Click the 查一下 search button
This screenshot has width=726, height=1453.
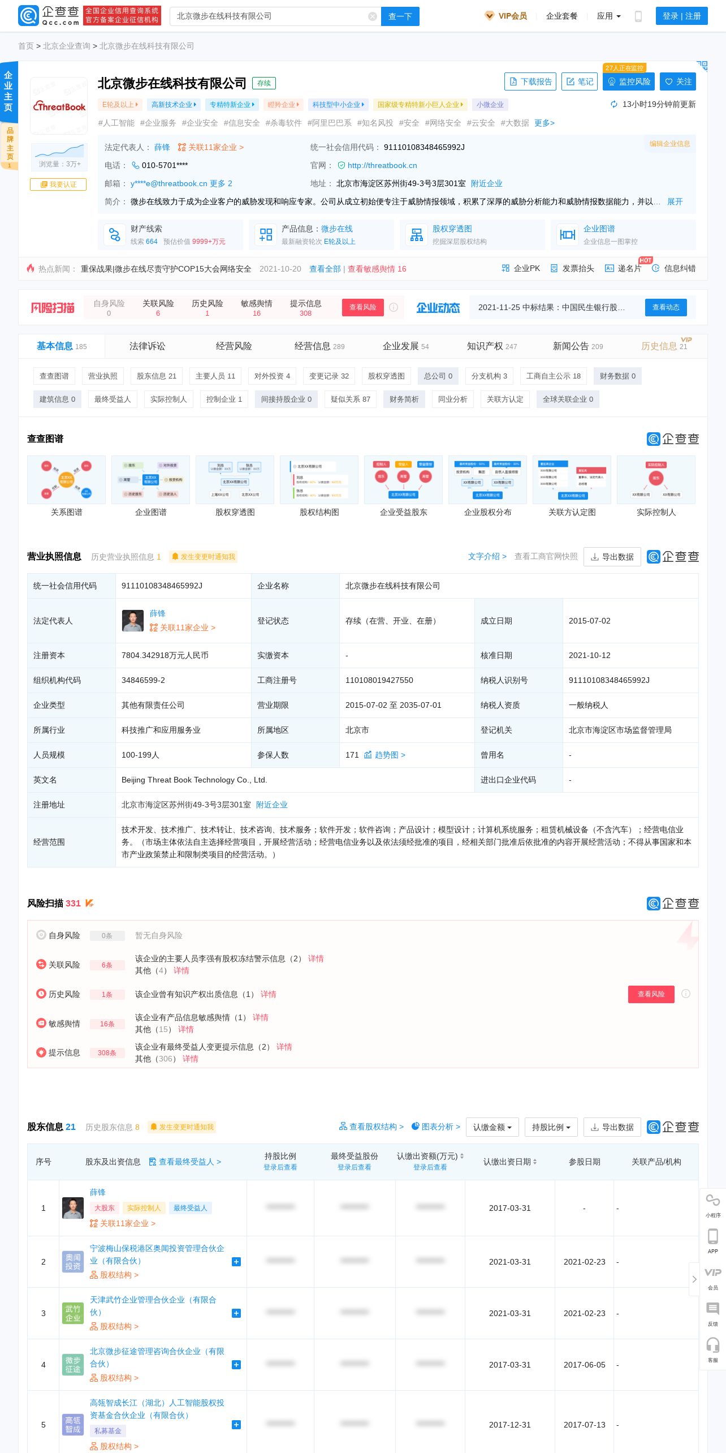pyautogui.click(x=400, y=16)
